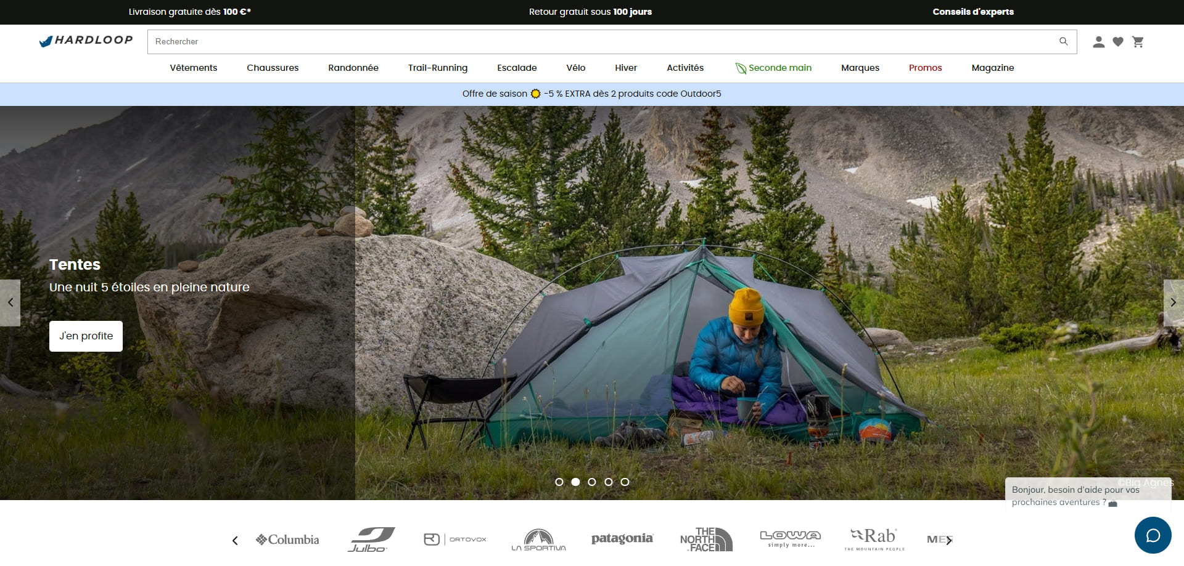This screenshot has height=566, width=1184.
Task: Open the Escalade menu
Action: [x=517, y=68]
